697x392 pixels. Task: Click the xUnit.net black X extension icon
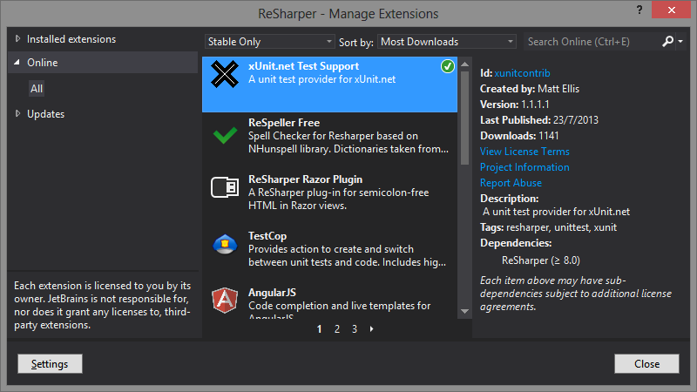[225, 74]
